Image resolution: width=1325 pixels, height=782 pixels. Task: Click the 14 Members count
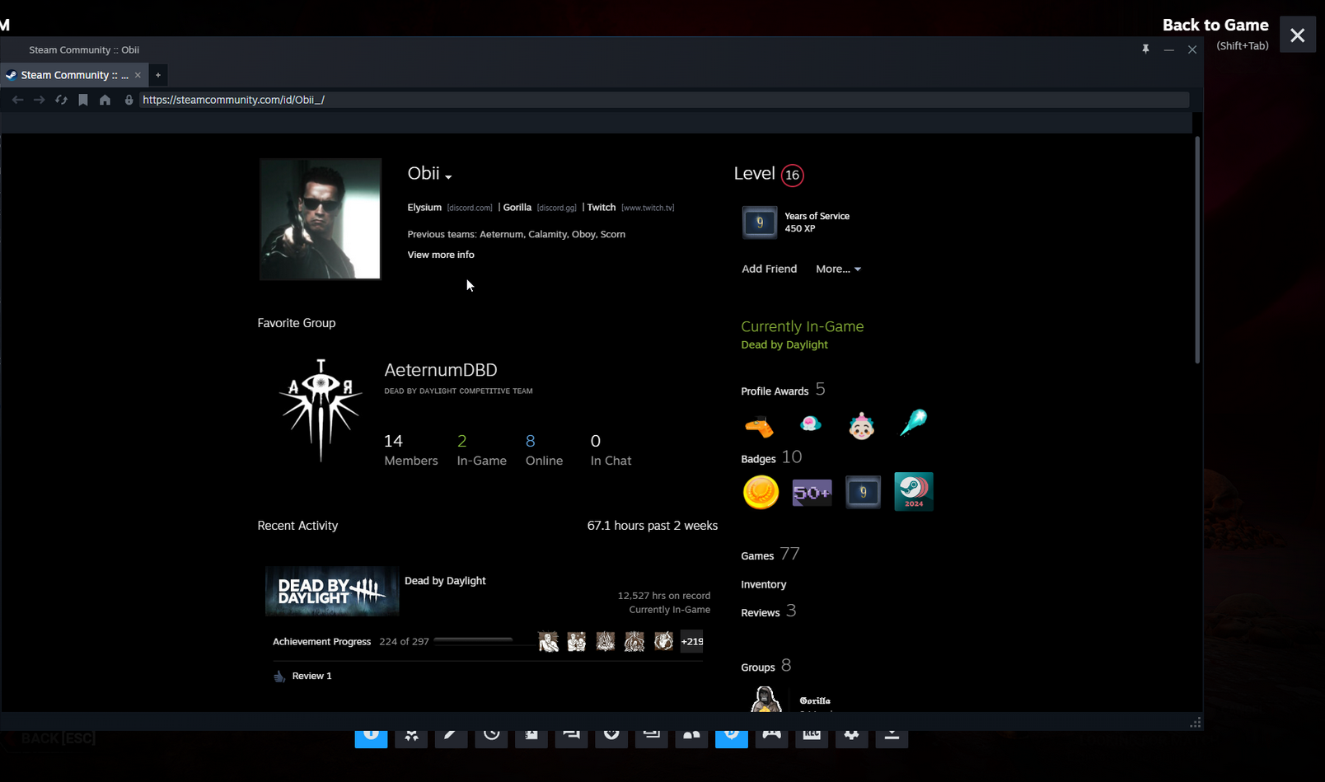[411, 450]
